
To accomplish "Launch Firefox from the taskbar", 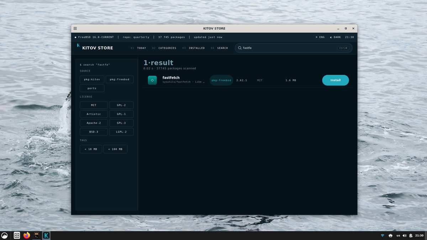I will (x=26, y=235).
